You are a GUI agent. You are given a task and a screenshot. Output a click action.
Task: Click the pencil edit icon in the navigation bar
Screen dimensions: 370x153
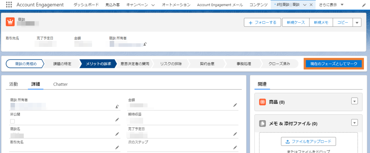(363, 5)
